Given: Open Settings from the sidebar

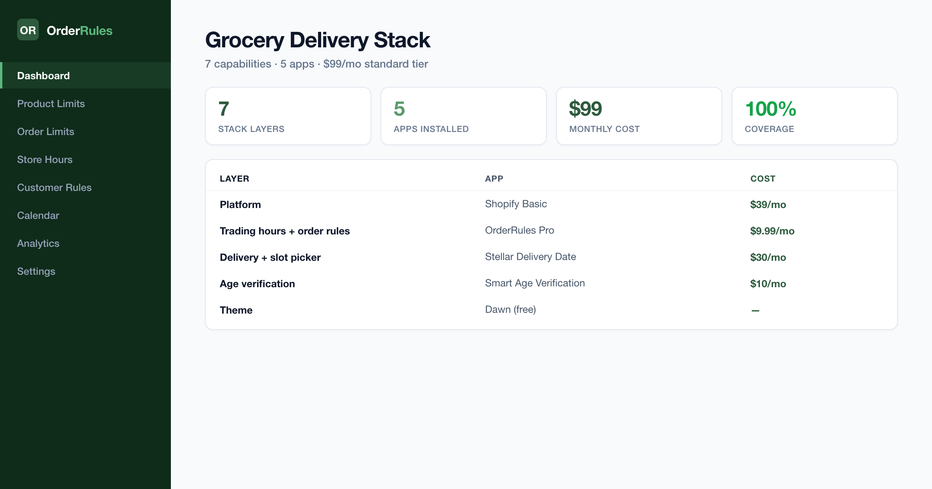Looking at the screenshot, I should [85, 271].
